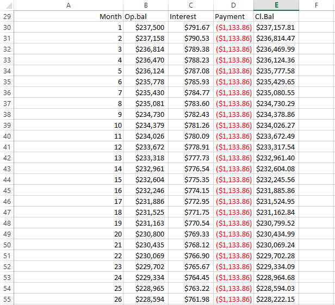
Task: Select payment cell in month 18 row
Action: coord(233,212)
